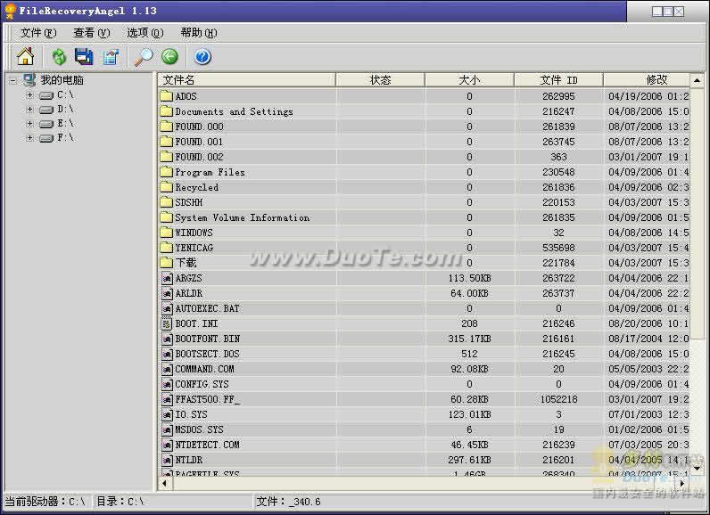Click the horizontal scrollbar left arrow
Viewport: 710px width, 515px height.
[x=164, y=483]
